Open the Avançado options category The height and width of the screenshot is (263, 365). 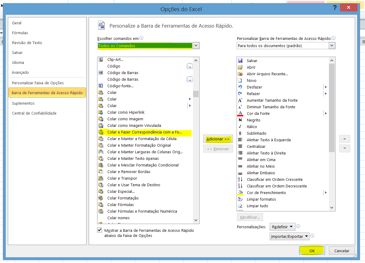(47, 73)
